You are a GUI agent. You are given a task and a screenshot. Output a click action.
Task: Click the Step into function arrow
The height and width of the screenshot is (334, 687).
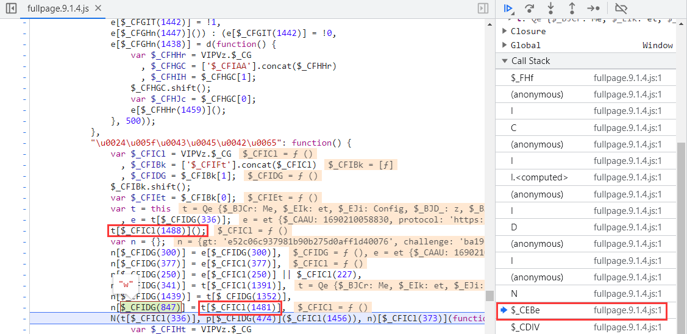click(550, 9)
